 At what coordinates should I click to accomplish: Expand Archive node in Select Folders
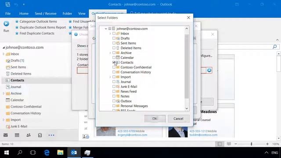click(x=110, y=53)
